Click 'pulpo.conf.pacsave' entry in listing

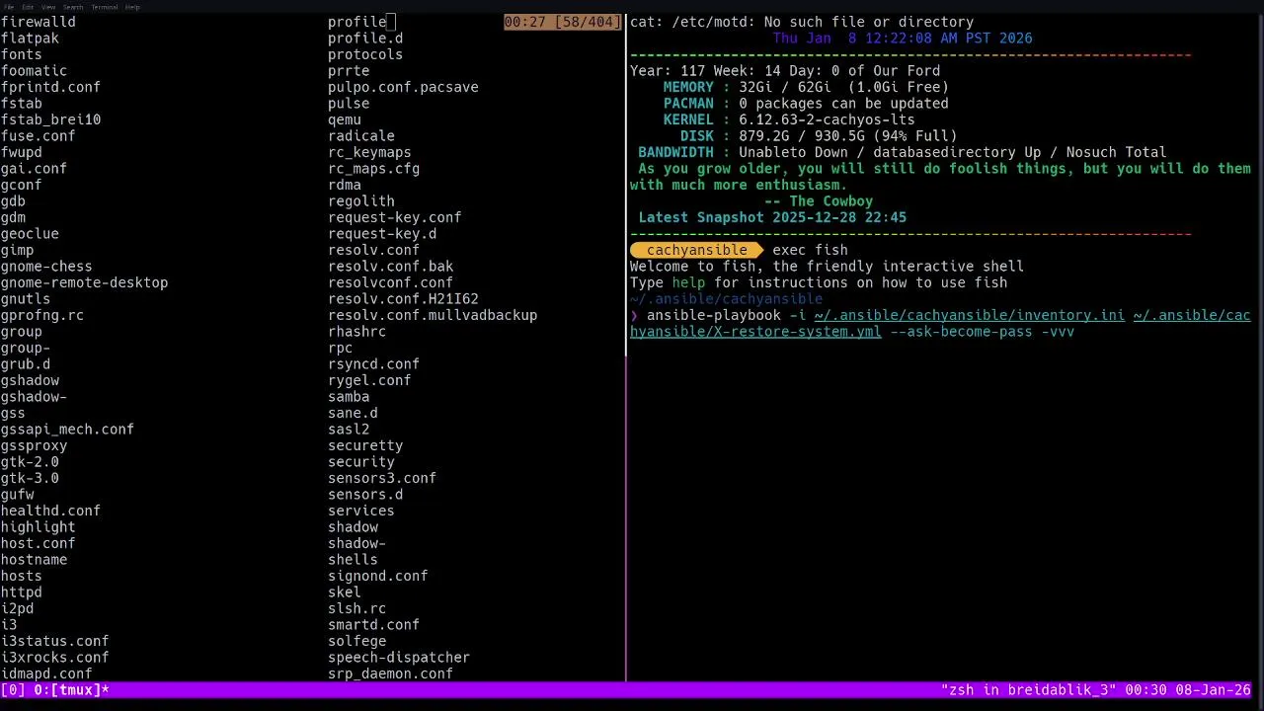pos(403,87)
